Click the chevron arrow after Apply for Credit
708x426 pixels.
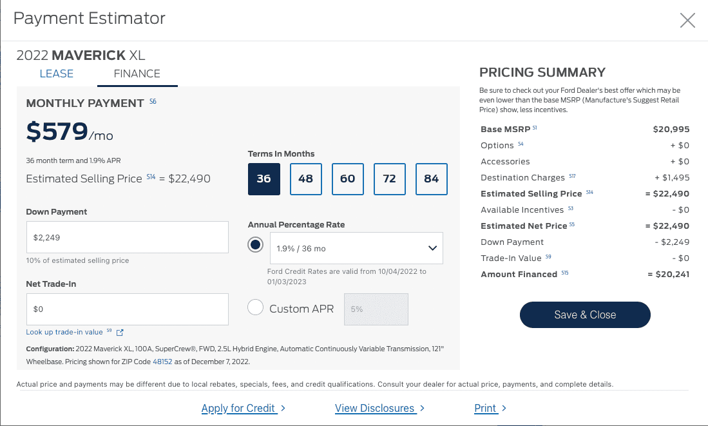(283, 408)
